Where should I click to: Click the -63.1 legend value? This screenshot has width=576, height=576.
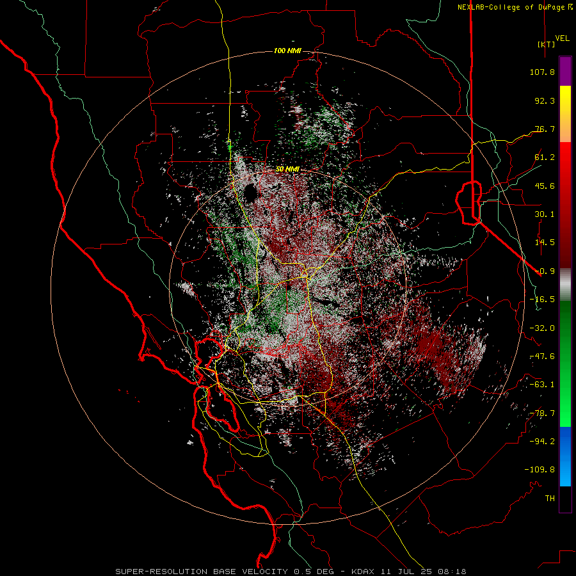tap(542, 385)
